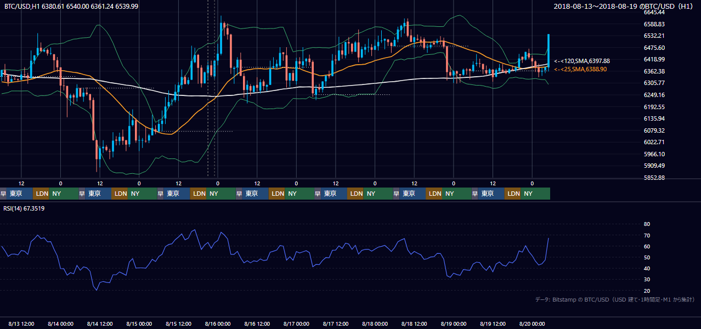The width and height of the screenshot is (701, 329).
Task: Click price axis value 6192.55
Action: click(654, 107)
